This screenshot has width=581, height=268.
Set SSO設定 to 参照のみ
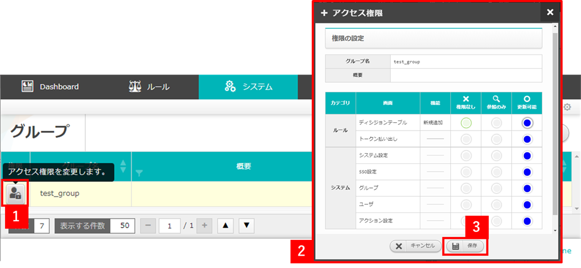pyautogui.click(x=497, y=172)
